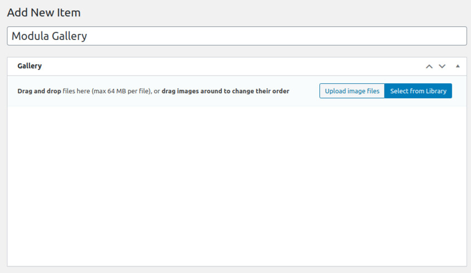Select the upward chevron in the Gallery header
This screenshot has width=471, height=273.
click(429, 66)
